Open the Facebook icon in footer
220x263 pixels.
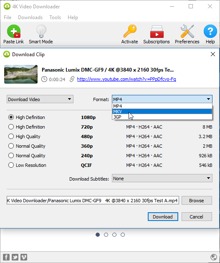6,257
